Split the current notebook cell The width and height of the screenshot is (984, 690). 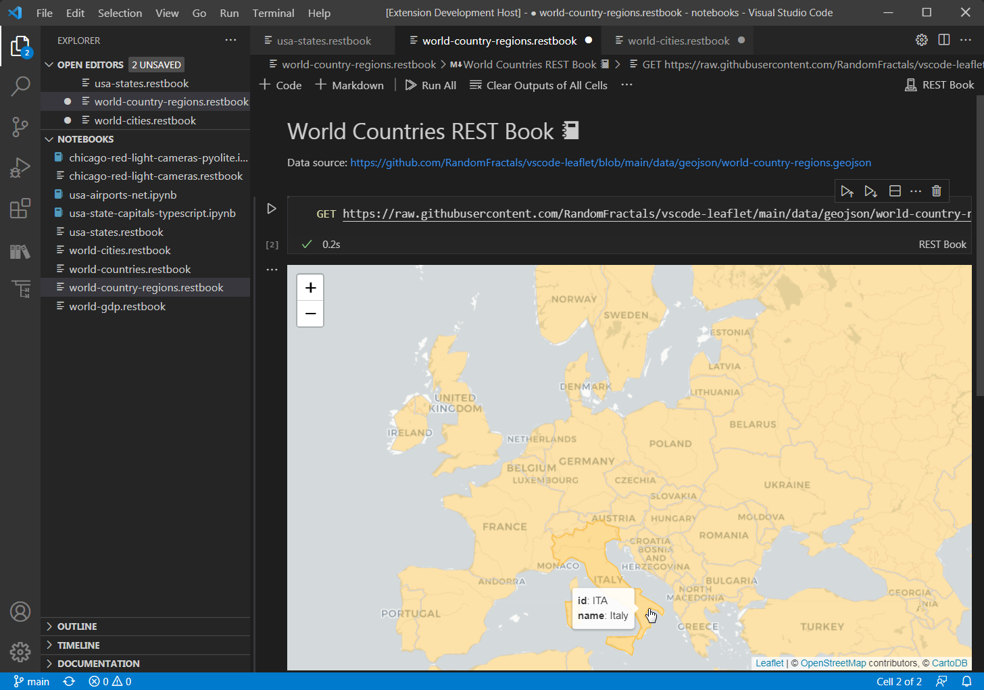click(x=893, y=191)
